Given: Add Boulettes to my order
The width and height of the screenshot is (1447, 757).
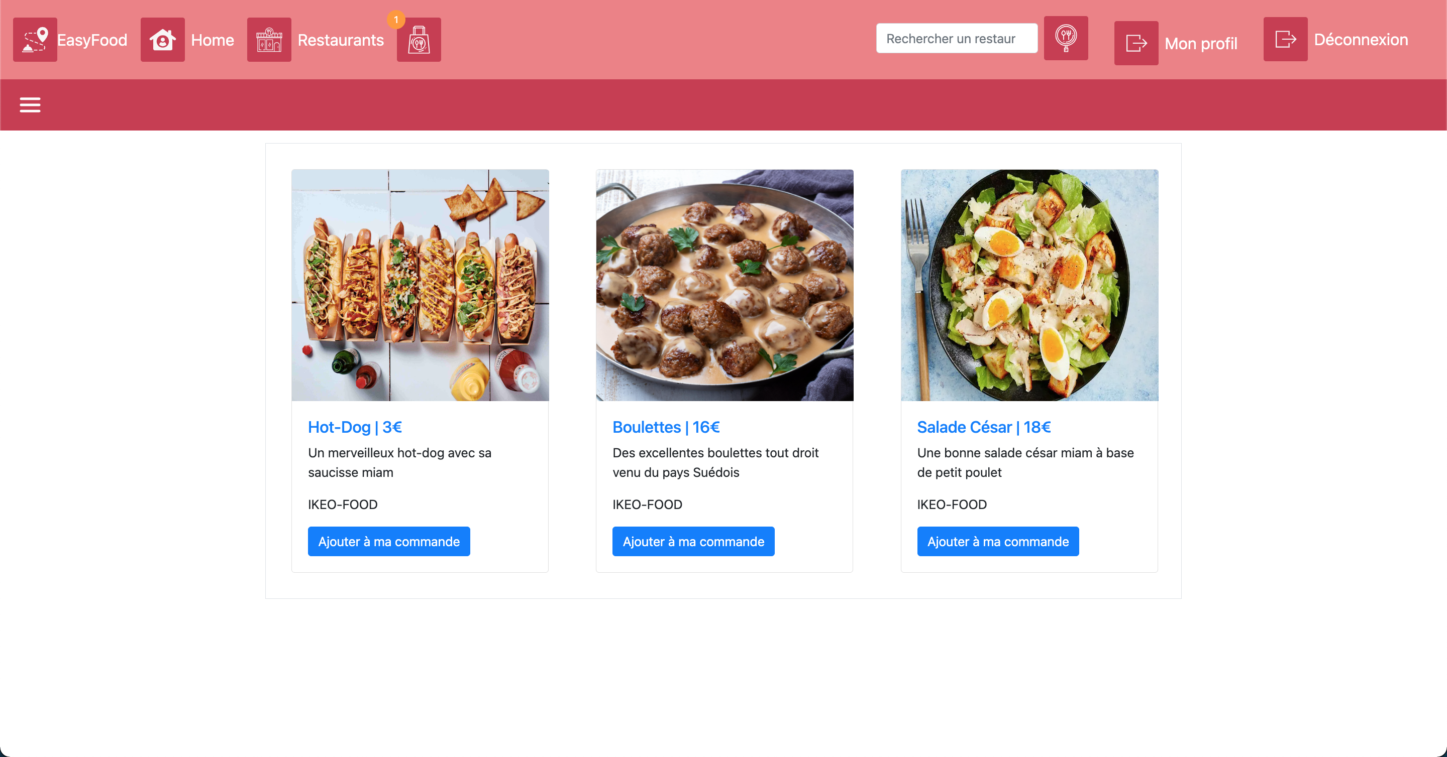Looking at the screenshot, I should pos(693,541).
